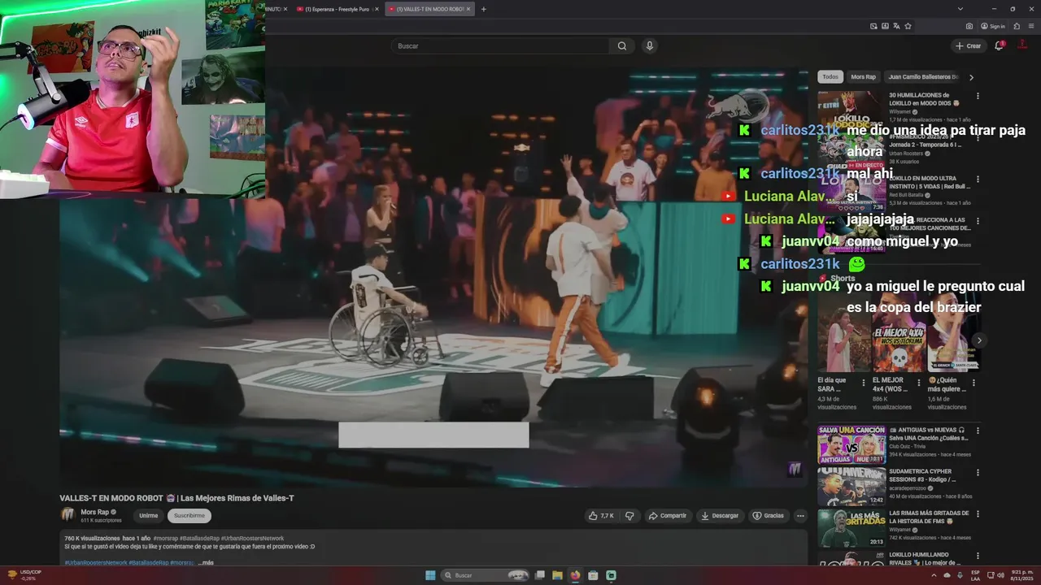Open the list all tabs chevron
This screenshot has width=1041, height=585.
click(x=960, y=9)
